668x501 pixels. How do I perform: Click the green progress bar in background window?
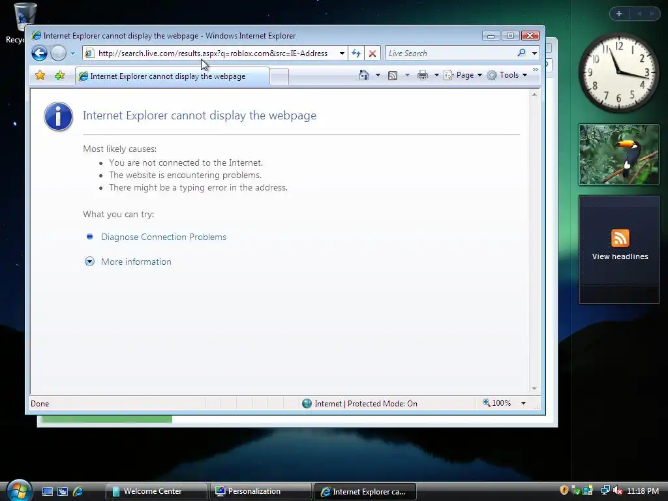tap(107, 419)
